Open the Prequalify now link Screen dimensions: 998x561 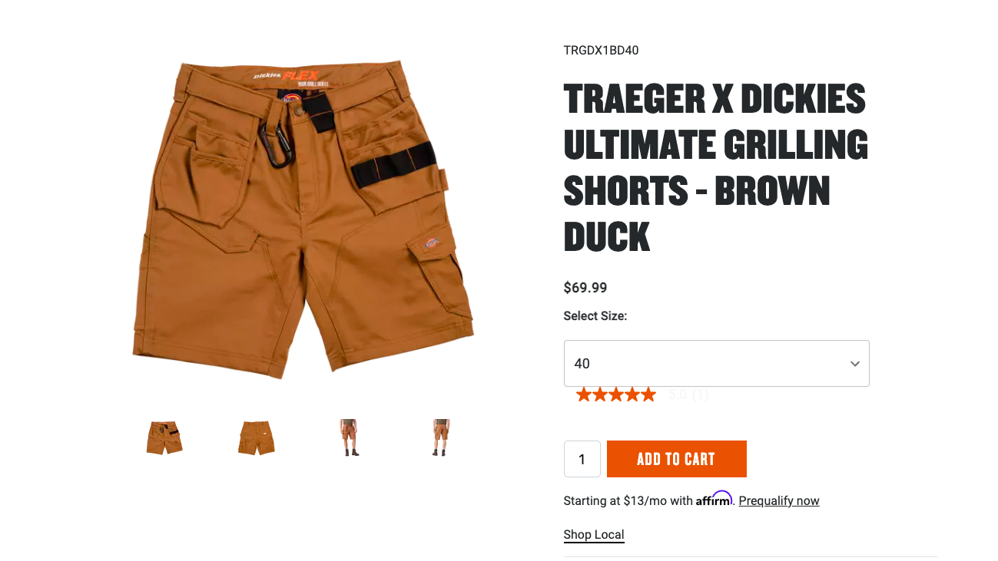click(x=779, y=501)
